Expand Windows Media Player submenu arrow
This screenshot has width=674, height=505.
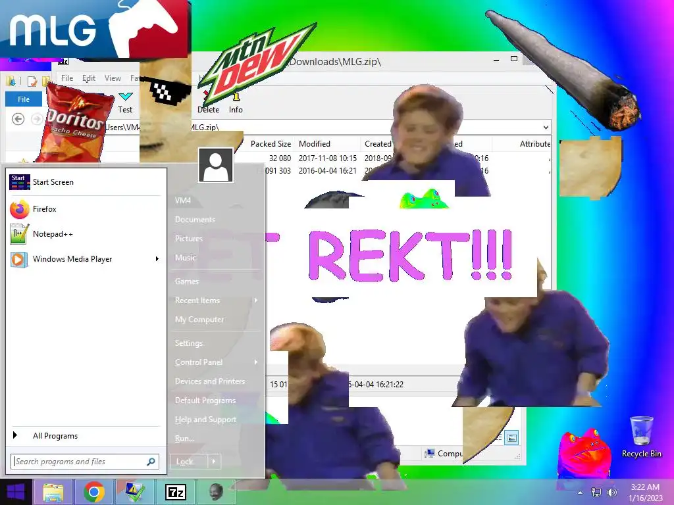157,259
